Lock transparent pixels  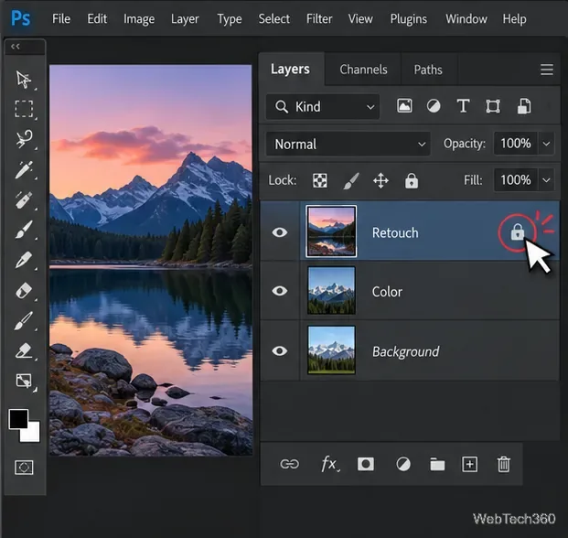320,180
